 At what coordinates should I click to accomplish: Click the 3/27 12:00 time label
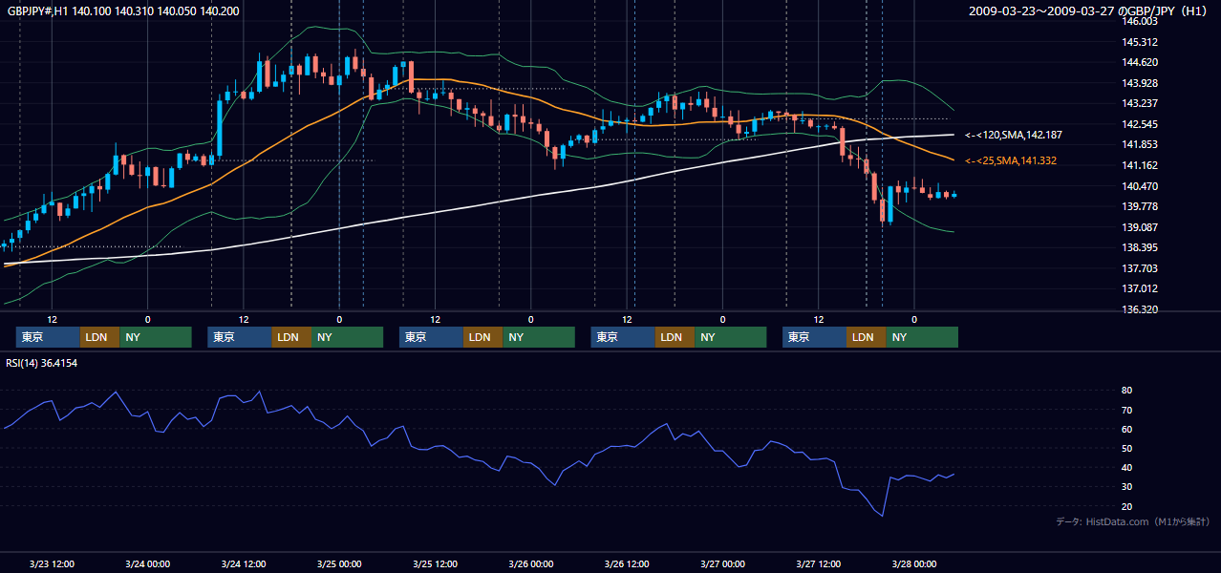point(818,563)
